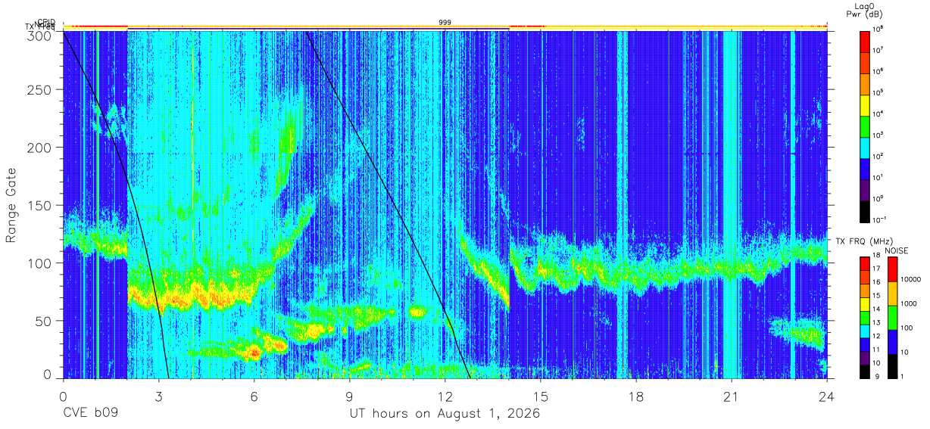Image resolution: width=930 pixels, height=429 pixels.
Task: Click the blue segment of the NOISE colorbar
Action: [x=893, y=341]
